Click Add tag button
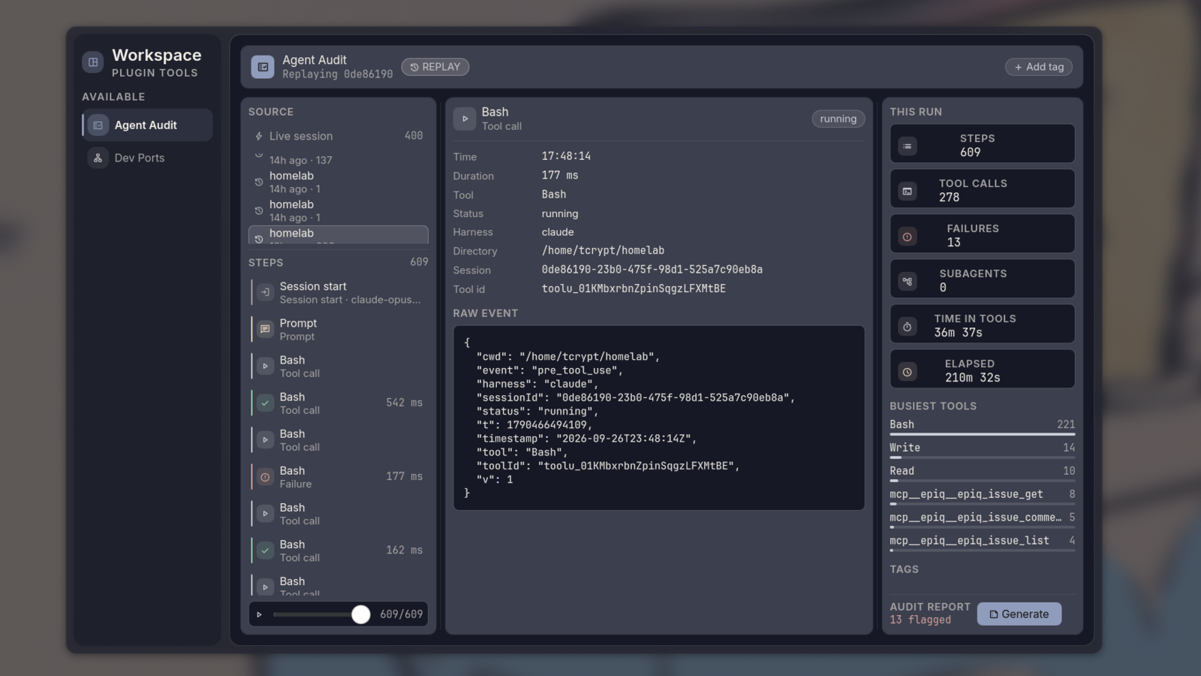The image size is (1201, 676). tap(1039, 67)
